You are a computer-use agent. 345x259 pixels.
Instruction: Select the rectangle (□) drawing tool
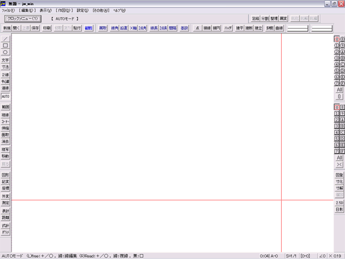pos(5,45)
